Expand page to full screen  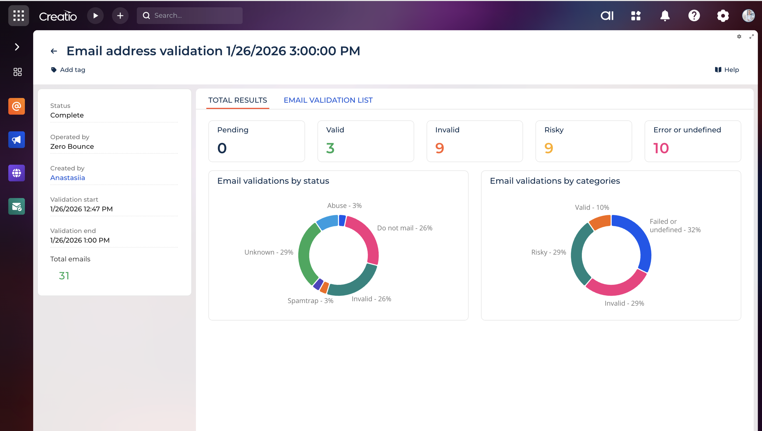751,37
